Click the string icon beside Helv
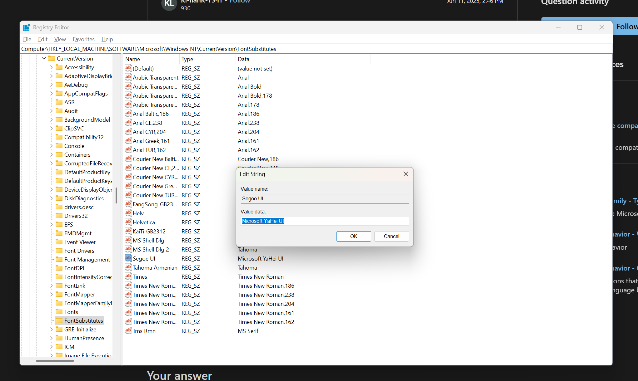 click(x=128, y=213)
